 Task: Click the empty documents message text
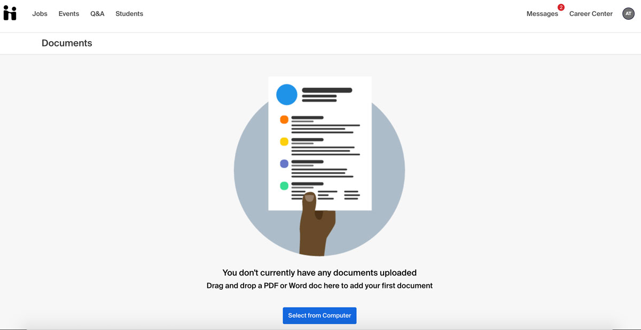(319, 272)
